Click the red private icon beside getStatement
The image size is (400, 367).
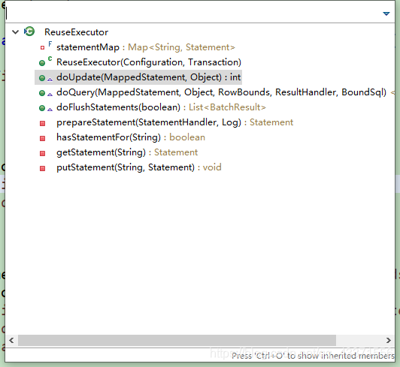tap(42, 153)
